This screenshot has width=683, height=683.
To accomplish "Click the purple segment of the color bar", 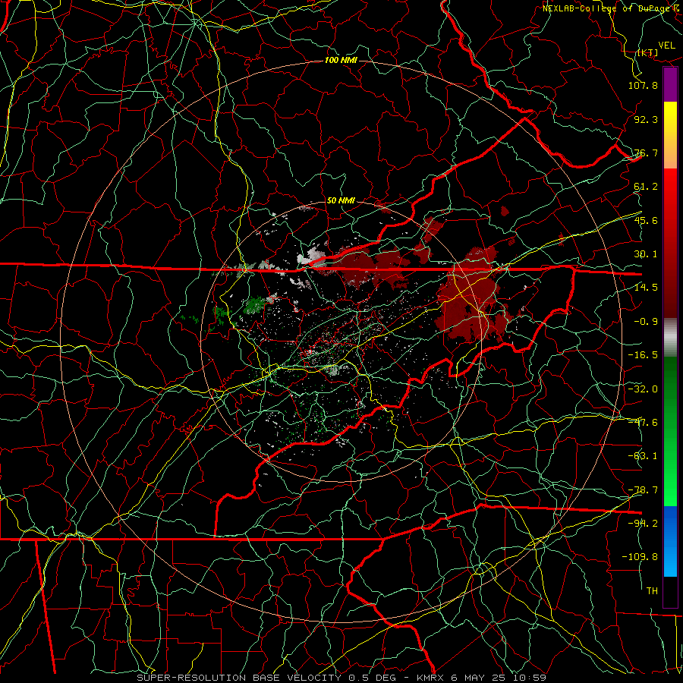I will [670, 84].
